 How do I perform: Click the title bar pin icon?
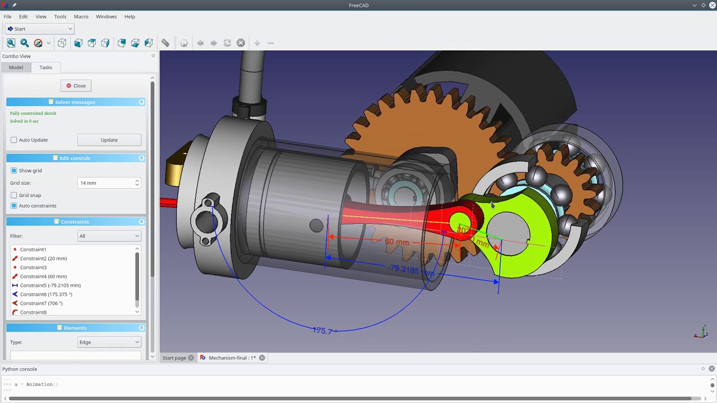tap(14, 5)
